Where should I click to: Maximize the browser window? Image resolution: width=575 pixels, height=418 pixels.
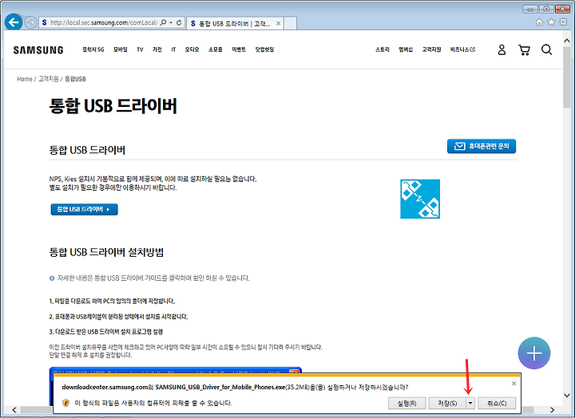point(546,9)
